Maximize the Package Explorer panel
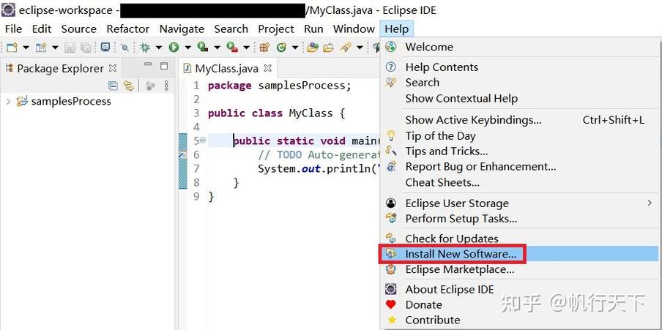 164,66
